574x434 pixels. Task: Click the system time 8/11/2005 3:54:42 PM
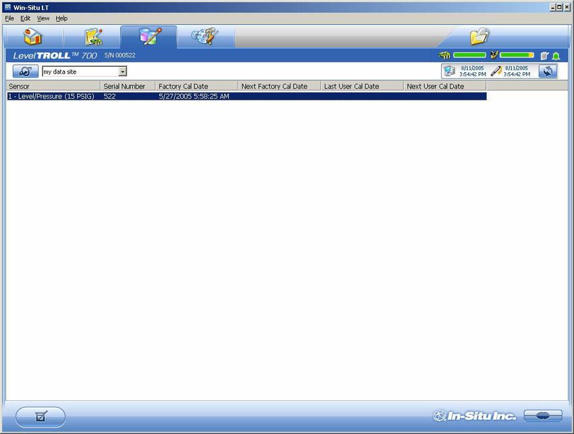coord(473,71)
